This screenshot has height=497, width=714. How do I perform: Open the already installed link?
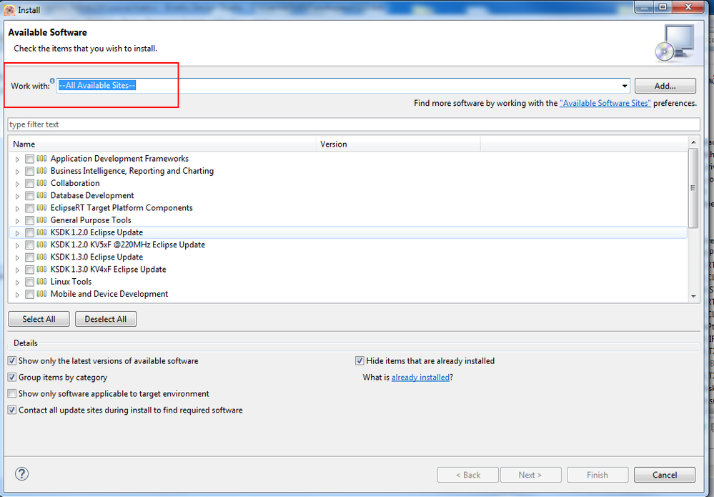click(420, 377)
